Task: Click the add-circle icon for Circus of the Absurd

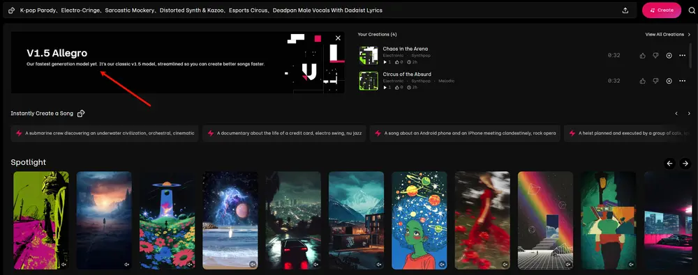Action: coord(669,81)
